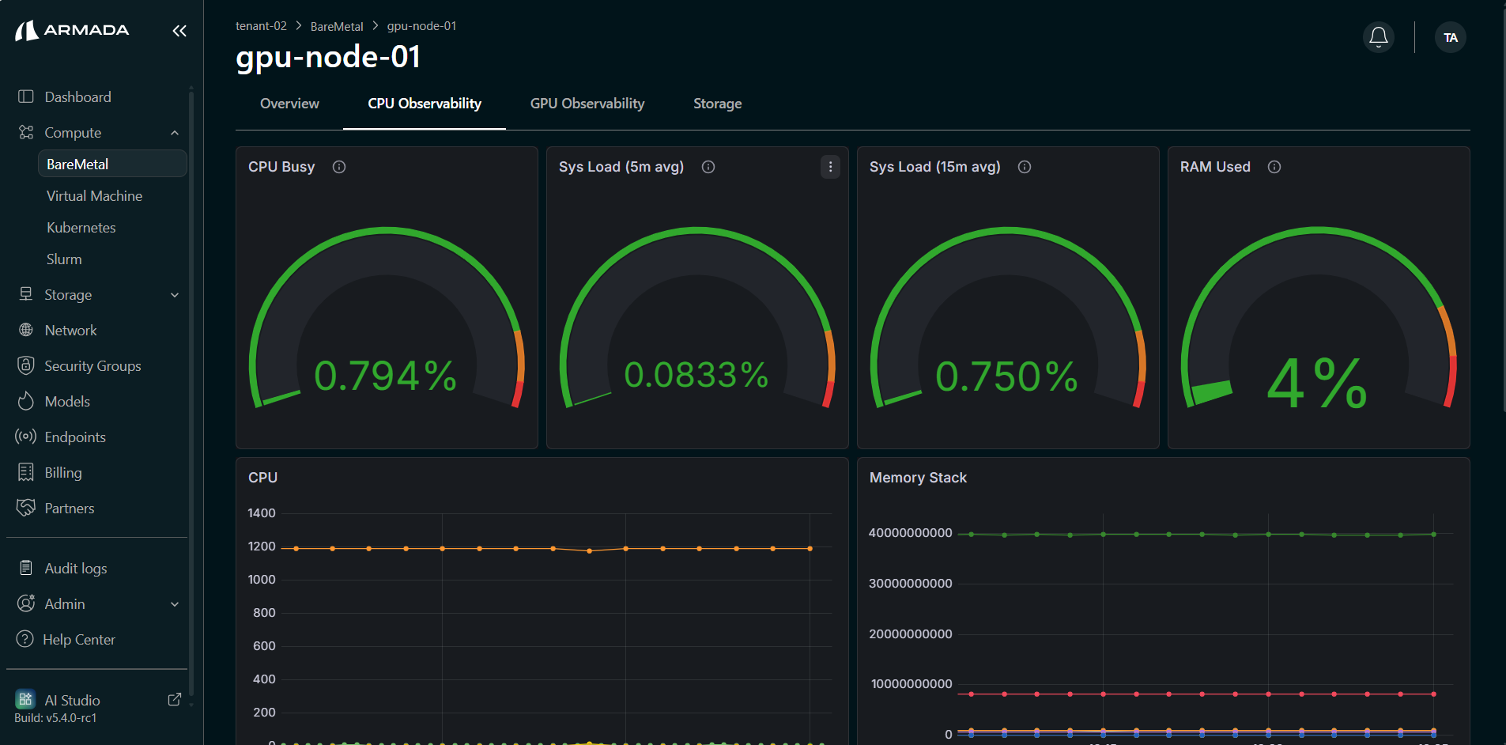Click the 1200 axis label in CPU chart
The image size is (1506, 745).
tap(262, 546)
